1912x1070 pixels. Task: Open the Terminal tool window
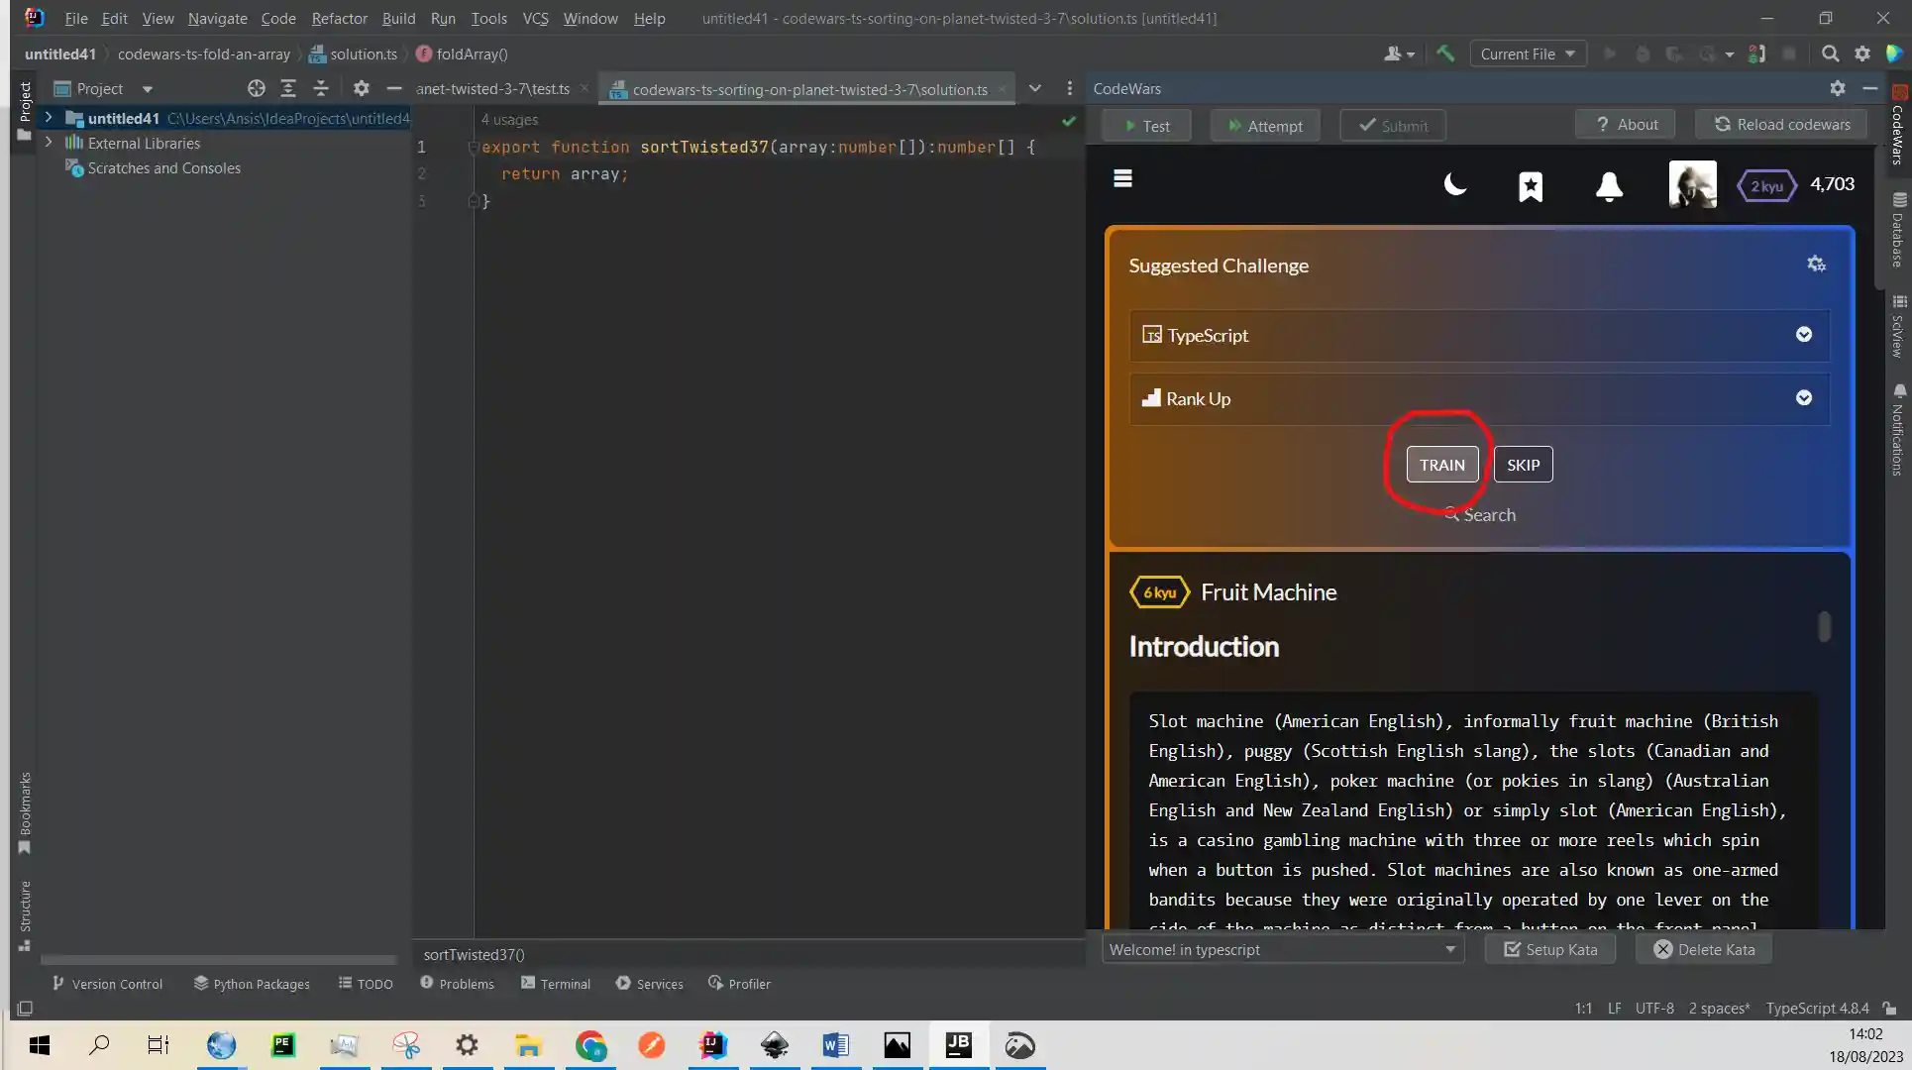point(556,984)
